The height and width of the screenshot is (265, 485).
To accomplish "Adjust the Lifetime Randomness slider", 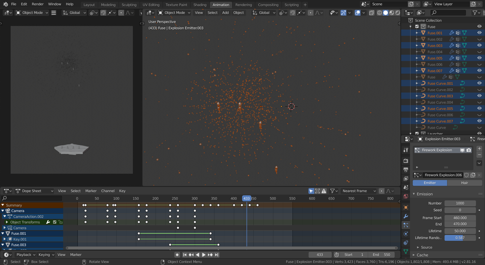I will (460, 238).
